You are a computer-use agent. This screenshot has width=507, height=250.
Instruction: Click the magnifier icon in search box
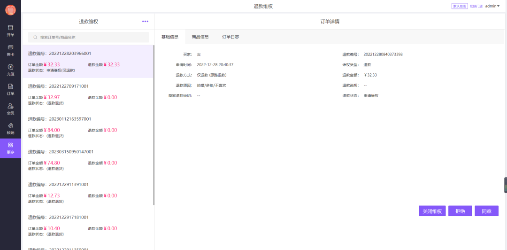coord(35,37)
